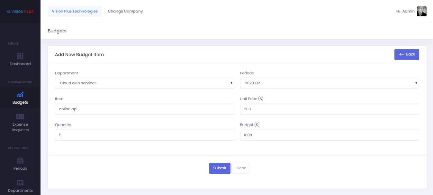Image resolution: width=433 pixels, height=195 pixels.
Task: Click into the Budget amount field
Action: [x=329, y=135]
